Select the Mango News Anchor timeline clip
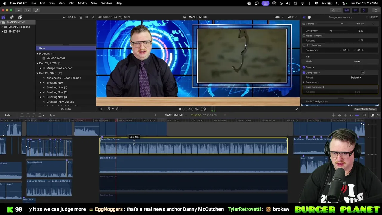 click(x=193, y=146)
